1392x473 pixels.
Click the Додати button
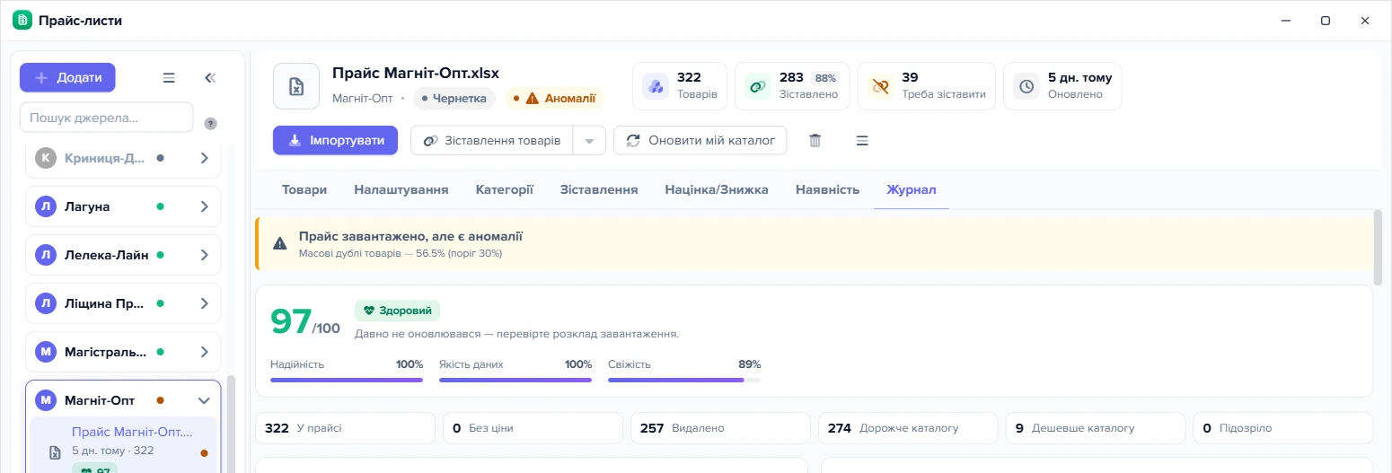tap(67, 77)
